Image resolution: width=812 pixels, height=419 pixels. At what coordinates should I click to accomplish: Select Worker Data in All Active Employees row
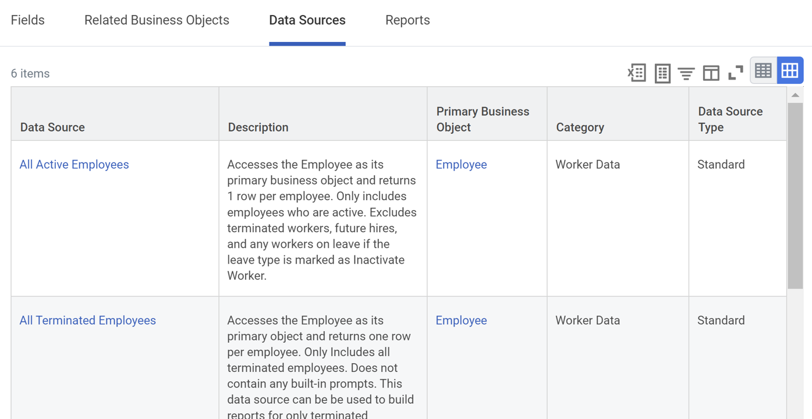point(587,165)
